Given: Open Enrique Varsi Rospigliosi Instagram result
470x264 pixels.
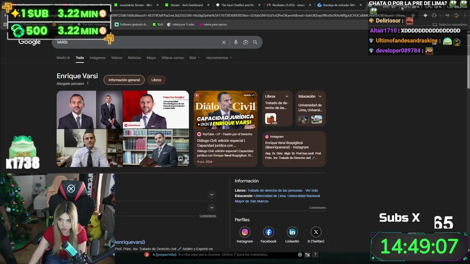Looking at the screenshot, I should point(287,145).
